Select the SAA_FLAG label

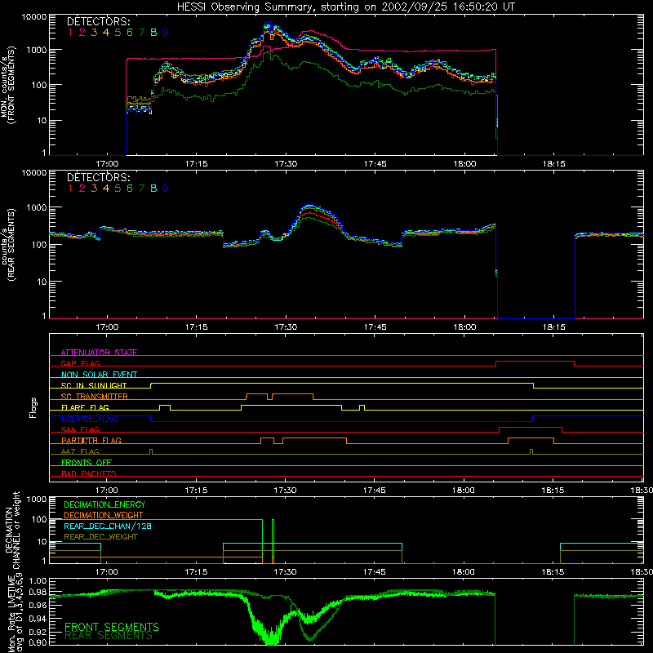(80, 429)
